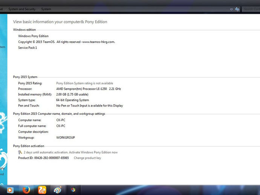
Task: Click the Installed memory (RAM) label
Action: pos(35,94)
